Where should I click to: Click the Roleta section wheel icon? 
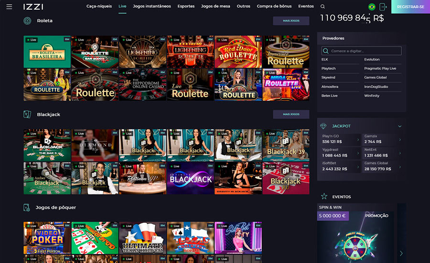click(27, 21)
